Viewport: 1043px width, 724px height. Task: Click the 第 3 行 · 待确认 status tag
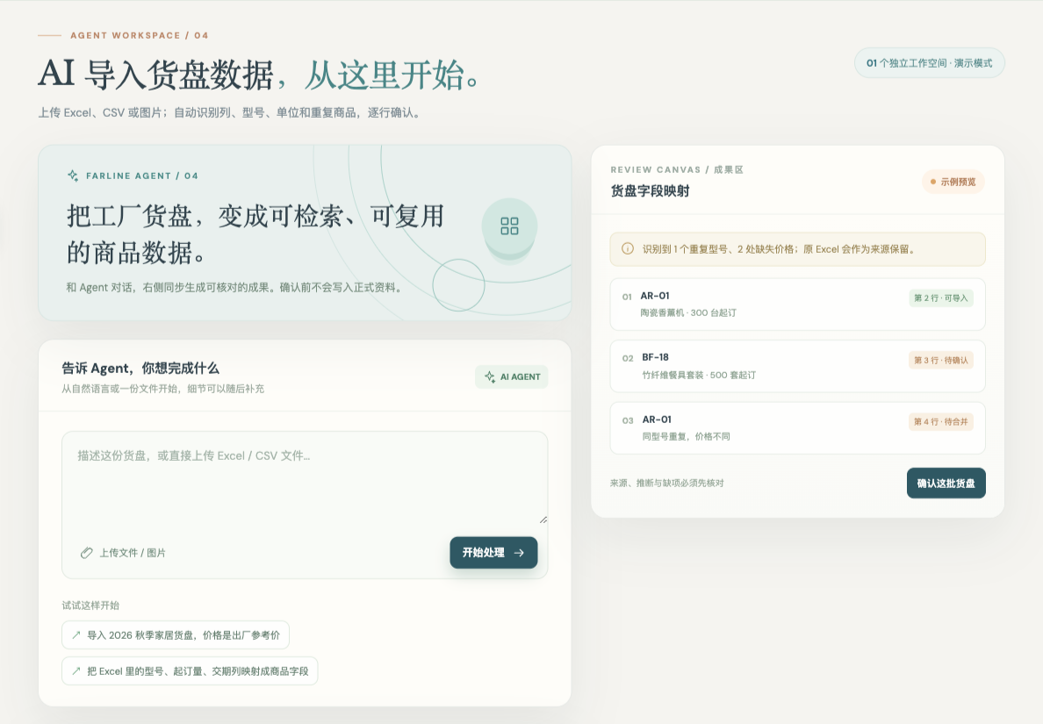tap(940, 360)
